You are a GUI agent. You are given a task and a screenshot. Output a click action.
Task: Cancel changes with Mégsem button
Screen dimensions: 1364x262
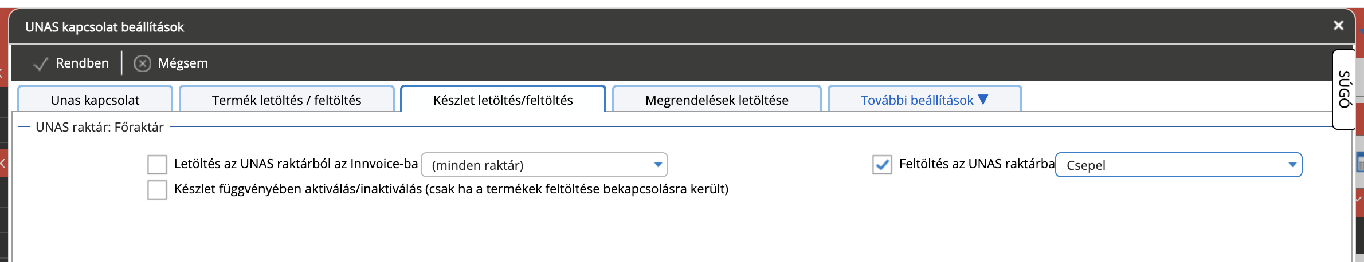(171, 63)
